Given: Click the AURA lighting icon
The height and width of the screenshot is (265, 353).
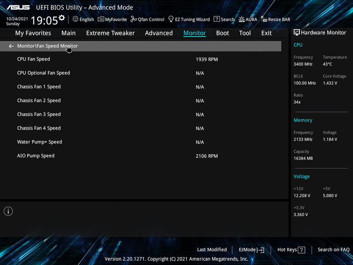Looking at the screenshot, I should pos(242,19).
